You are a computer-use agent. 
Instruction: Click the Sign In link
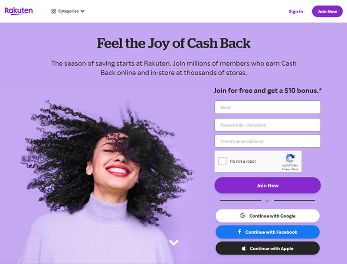click(296, 12)
